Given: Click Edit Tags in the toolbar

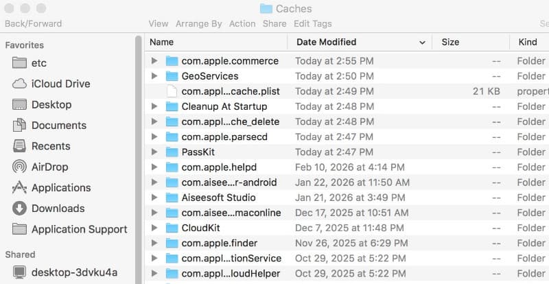Looking at the screenshot, I should [x=313, y=24].
